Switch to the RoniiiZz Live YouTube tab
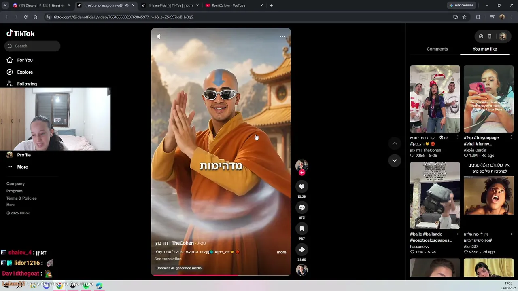Viewport: 518px width, 291px height. click(x=234, y=6)
